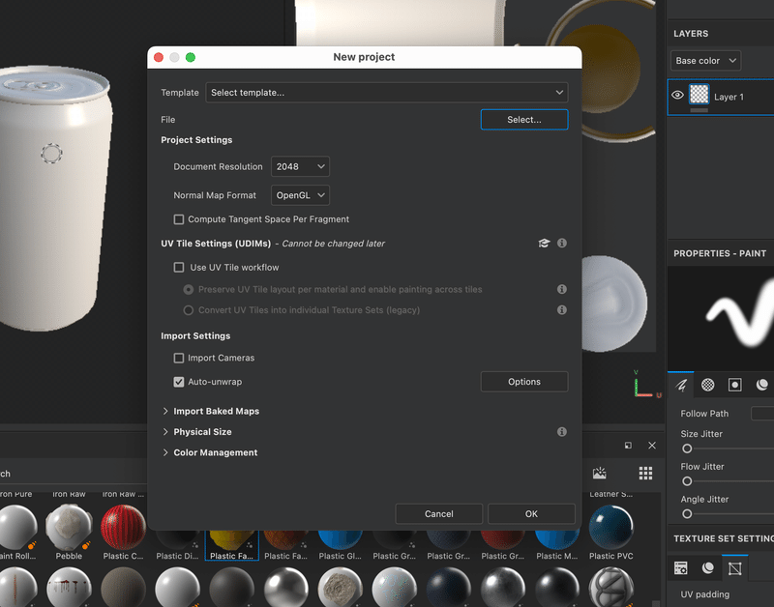The width and height of the screenshot is (774, 607).
Task: Click info icon next to Physical Size
Action: [562, 432]
